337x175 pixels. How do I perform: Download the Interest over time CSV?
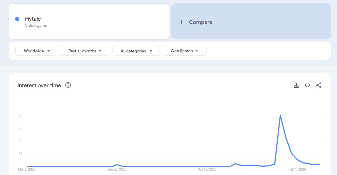[296, 86]
